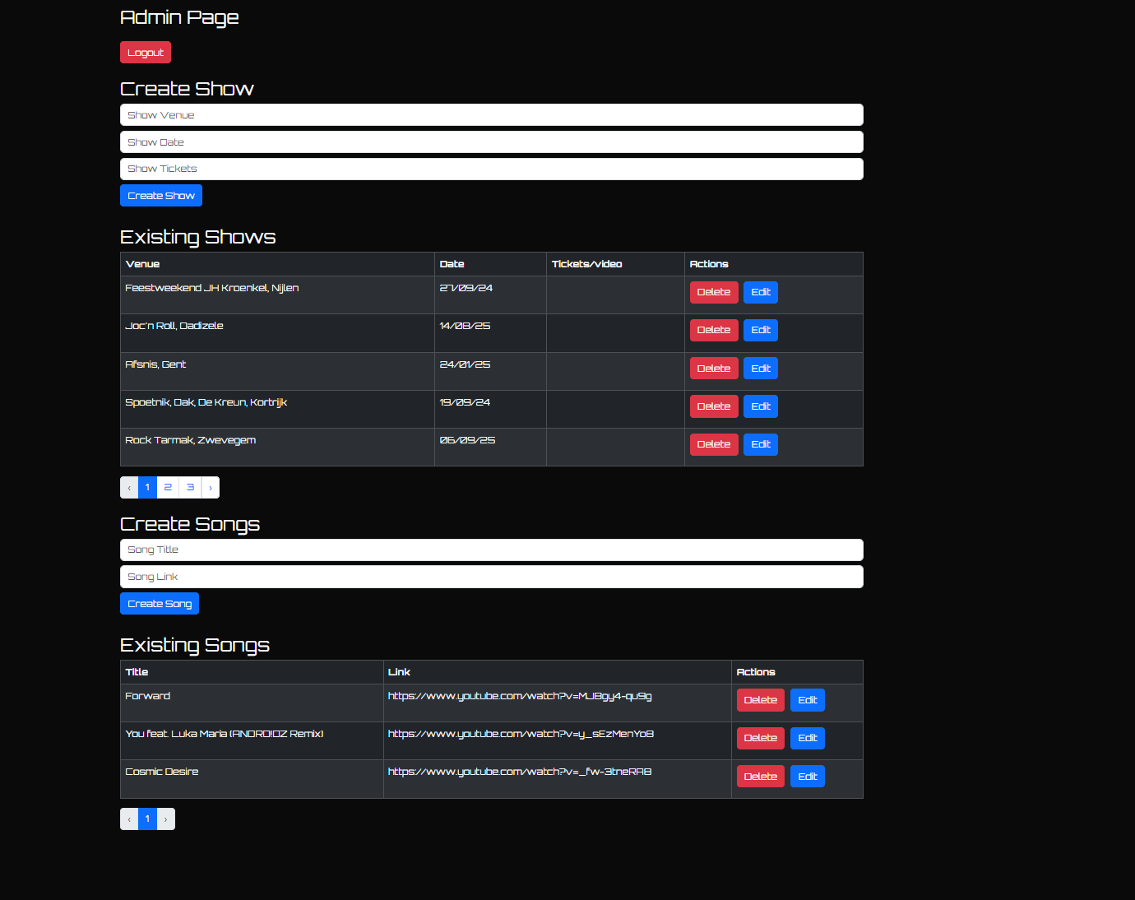Edit the song Cosmic Desire
Viewport: 1135px width, 900px height.
(x=807, y=776)
